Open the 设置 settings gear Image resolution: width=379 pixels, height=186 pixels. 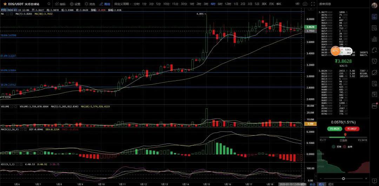pyautogui.click(x=75, y=4)
